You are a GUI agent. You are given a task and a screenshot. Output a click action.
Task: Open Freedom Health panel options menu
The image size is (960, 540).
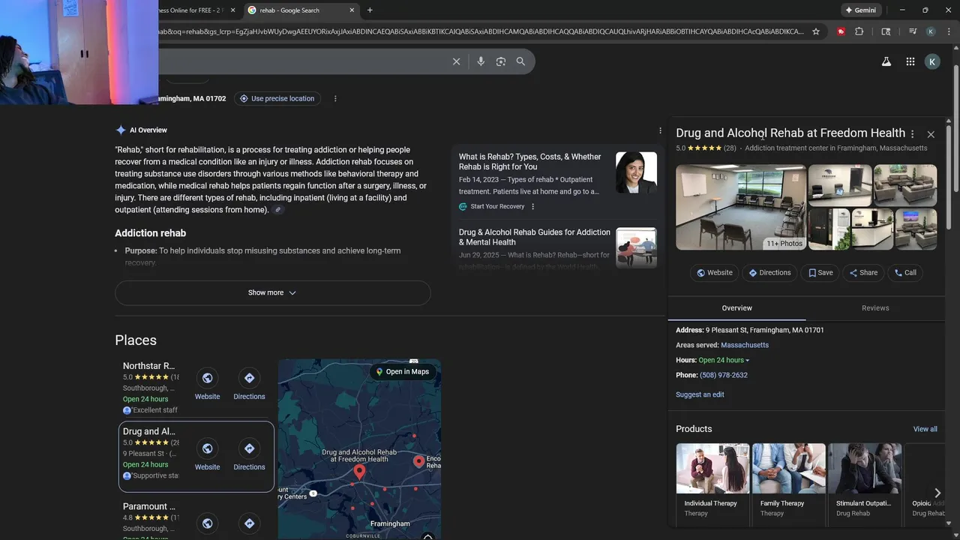(912, 133)
